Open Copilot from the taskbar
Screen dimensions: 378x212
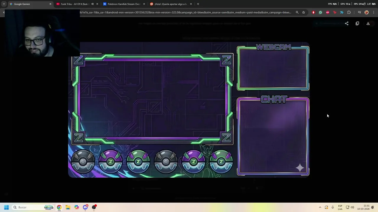(76, 207)
